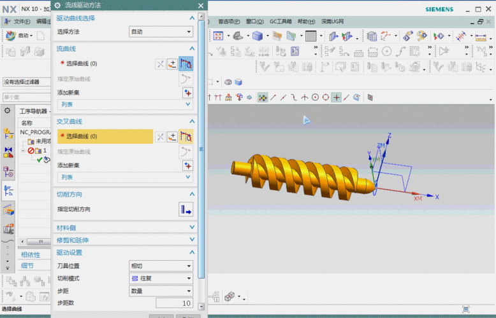Click add new set icon under flow curves
This screenshot has width=496, height=318.
click(187, 92)
